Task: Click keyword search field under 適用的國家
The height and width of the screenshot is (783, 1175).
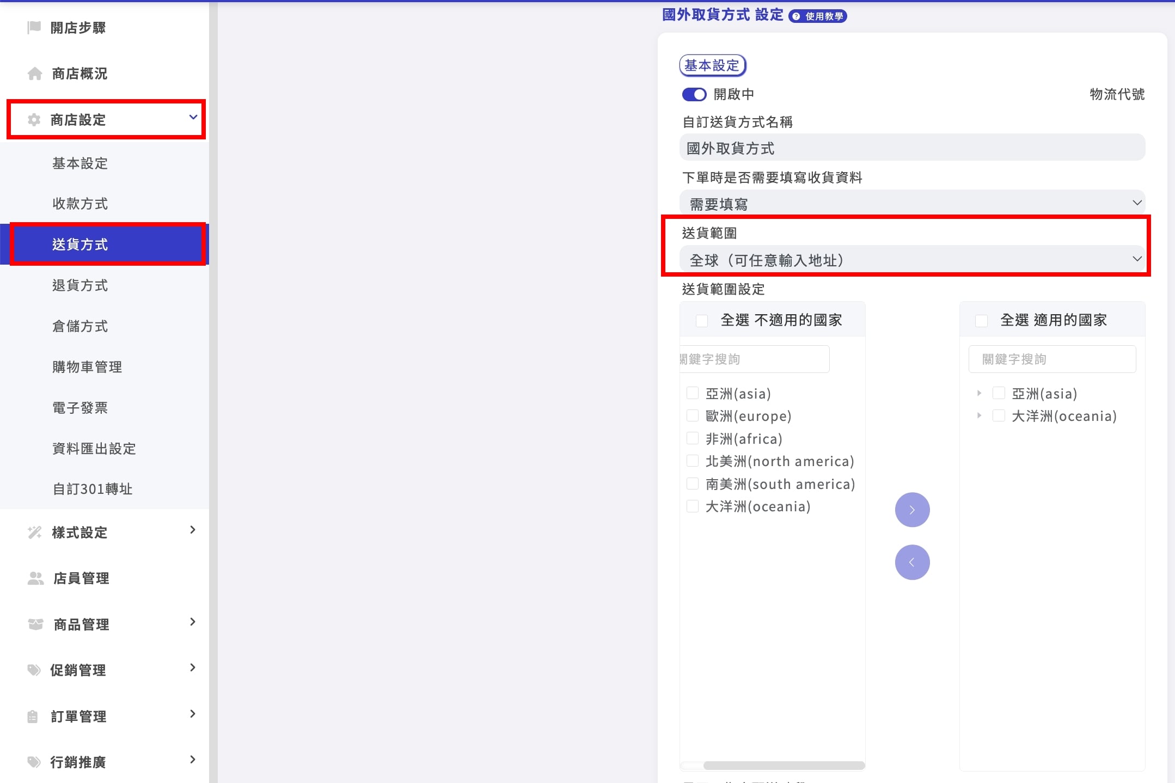Action: click(1052, 359)
